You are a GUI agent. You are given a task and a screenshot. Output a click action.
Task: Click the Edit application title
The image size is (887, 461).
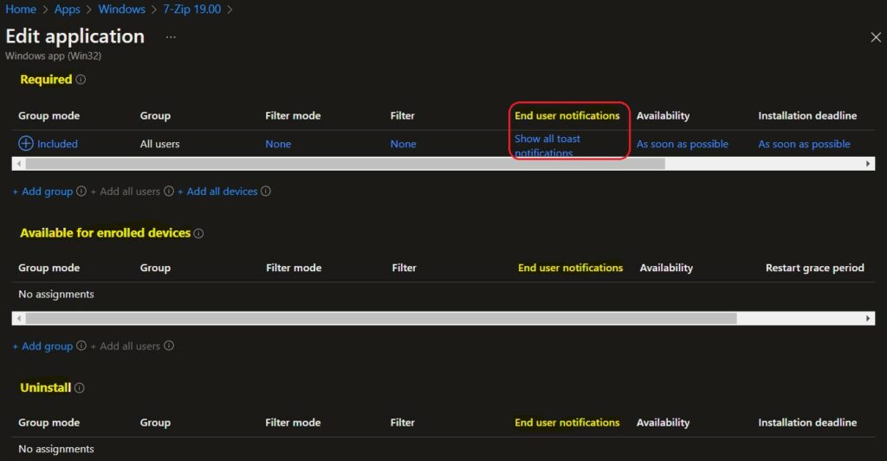click(74, 36)
